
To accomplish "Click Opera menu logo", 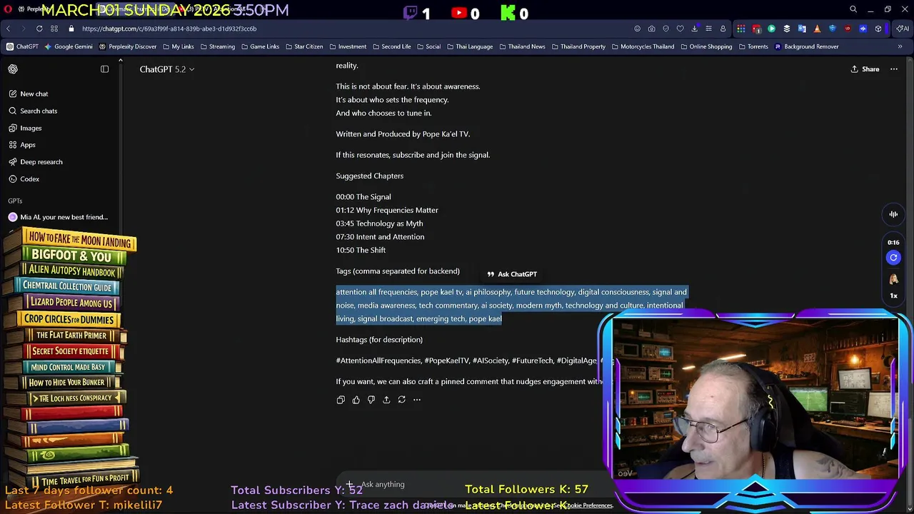I will (8, 9).
